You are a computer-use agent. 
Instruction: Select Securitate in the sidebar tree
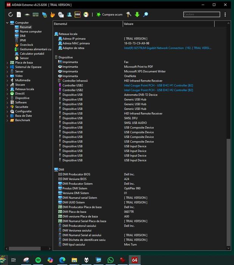(22, 107)
